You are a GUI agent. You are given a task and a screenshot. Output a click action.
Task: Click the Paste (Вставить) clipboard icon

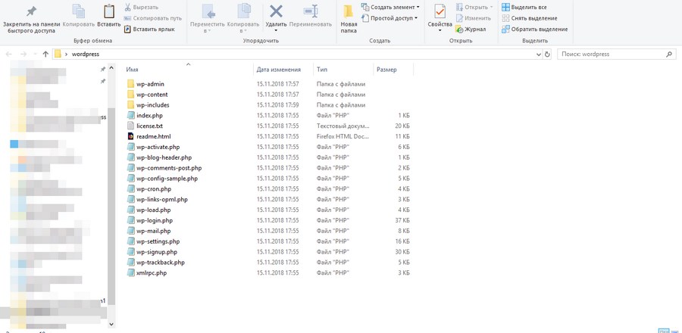108,11
